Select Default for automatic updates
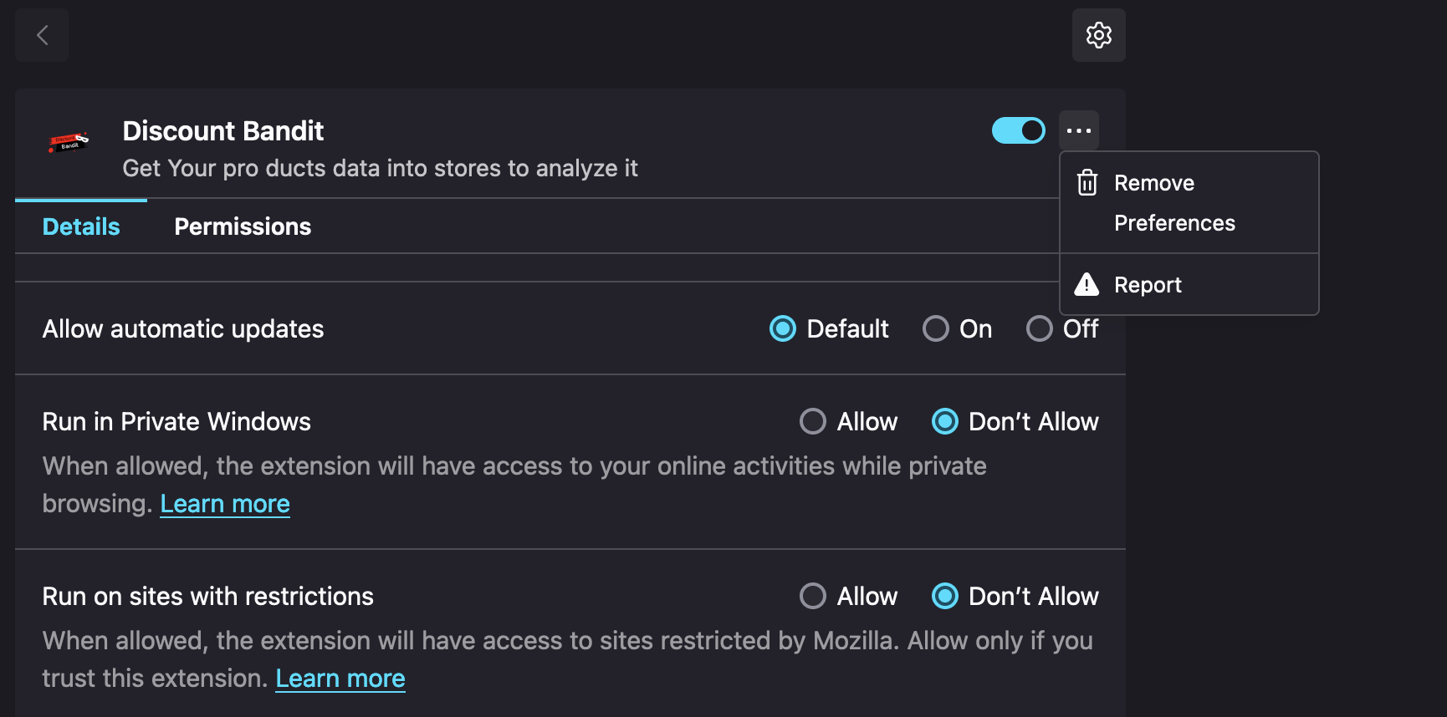Image resolution: width=1447 pixels, height=717 pixels. pyautogui.click(x=783, y=328)
